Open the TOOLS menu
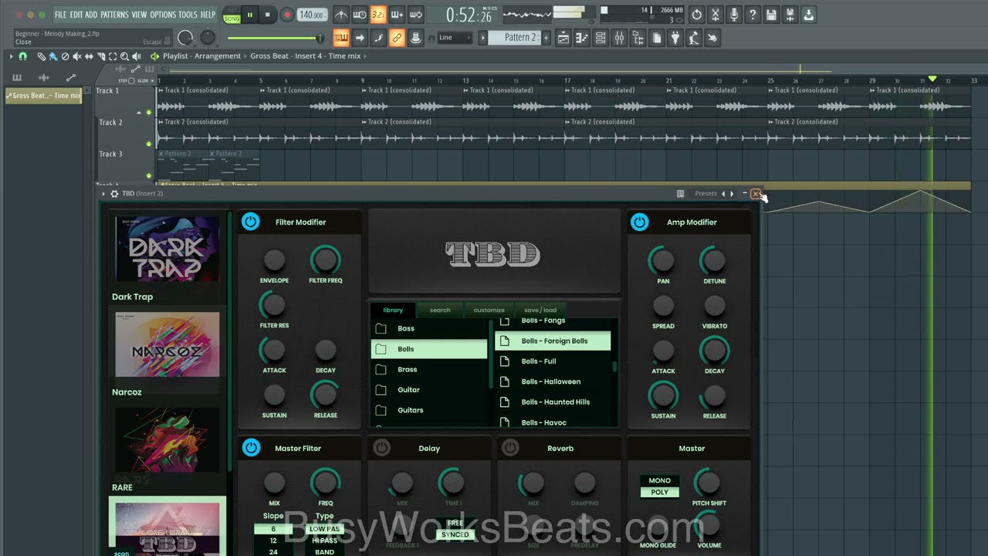The height and width of the screenshot is (556, 988). (x=188, y=15)
